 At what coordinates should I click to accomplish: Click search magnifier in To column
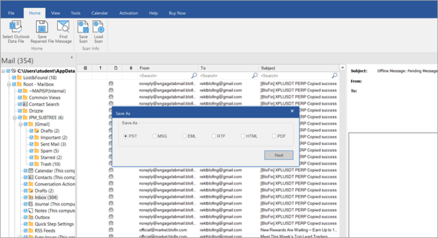coord(254,75)
